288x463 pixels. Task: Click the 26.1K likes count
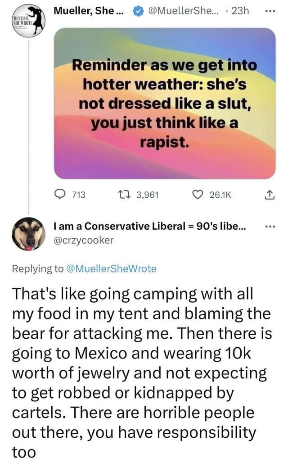point(220,195)
